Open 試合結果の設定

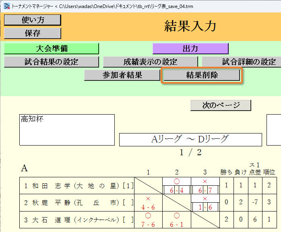52,62
